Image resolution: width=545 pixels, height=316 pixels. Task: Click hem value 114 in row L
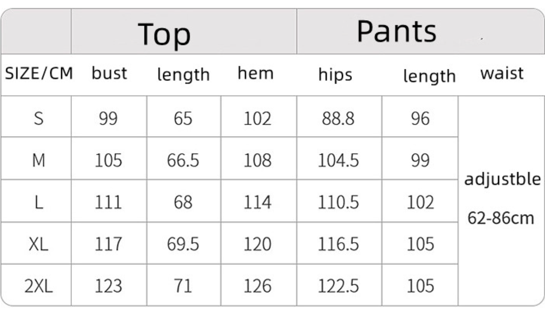[257, 203]
